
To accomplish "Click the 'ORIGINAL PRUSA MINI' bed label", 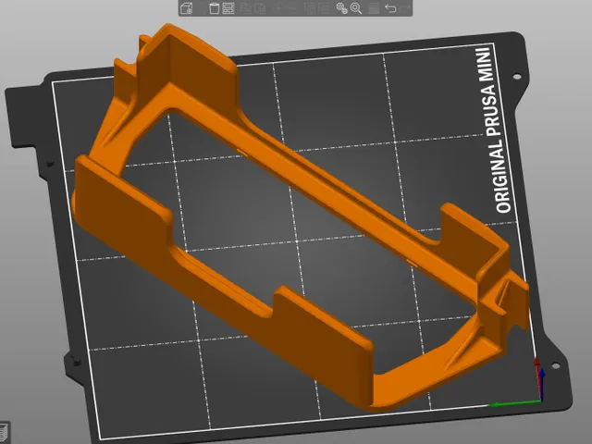I will [495, 129].
